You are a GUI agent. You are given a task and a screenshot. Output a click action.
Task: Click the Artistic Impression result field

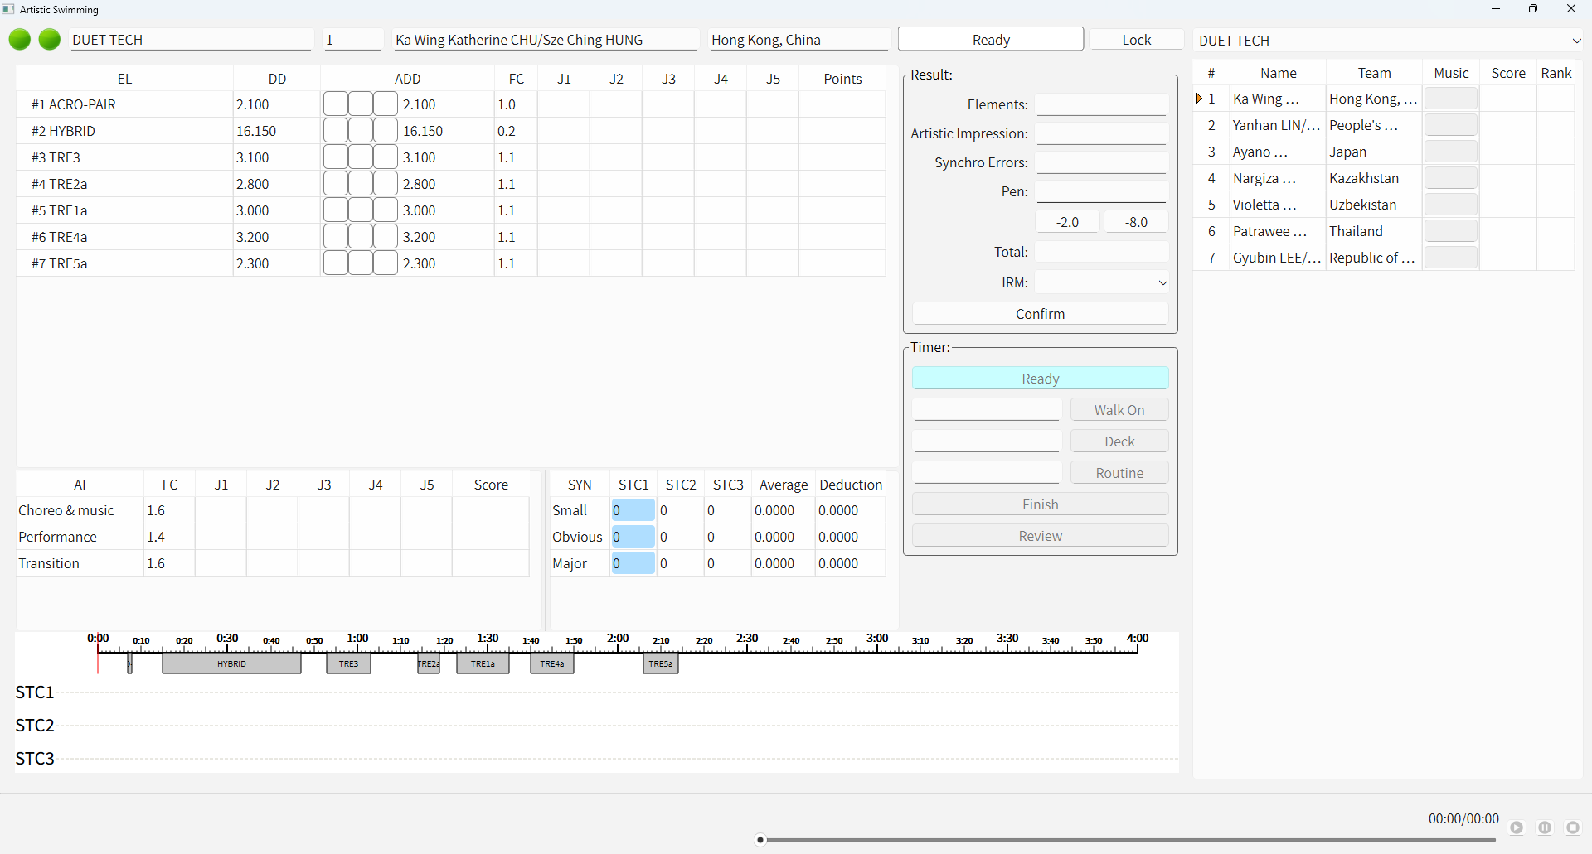pyautogui.click(x=1102, y=133)
